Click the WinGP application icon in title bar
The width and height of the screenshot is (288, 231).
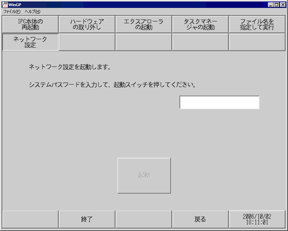[5, 5]
